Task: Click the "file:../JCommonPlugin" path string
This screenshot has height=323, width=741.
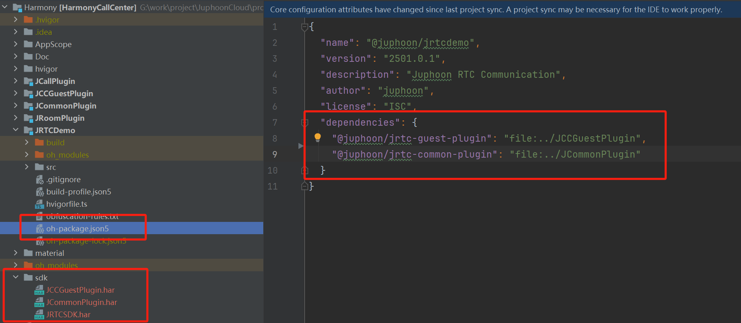Action: point(575,154)
